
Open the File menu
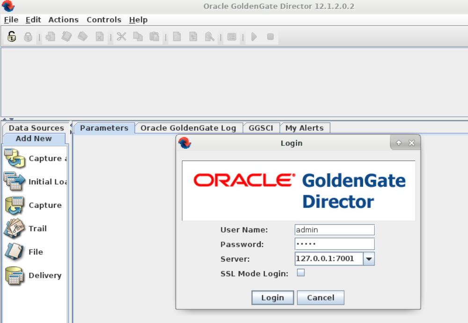[x=11, y=20]
